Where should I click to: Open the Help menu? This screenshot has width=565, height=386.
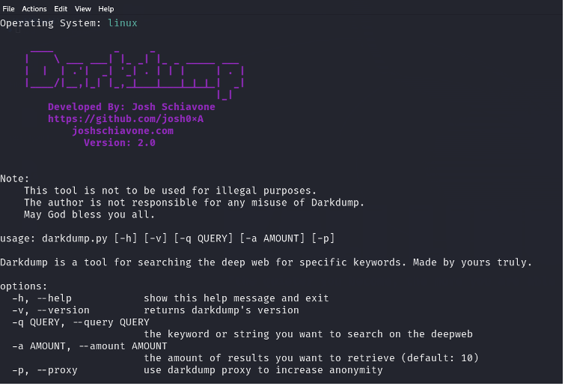point(106,9)
